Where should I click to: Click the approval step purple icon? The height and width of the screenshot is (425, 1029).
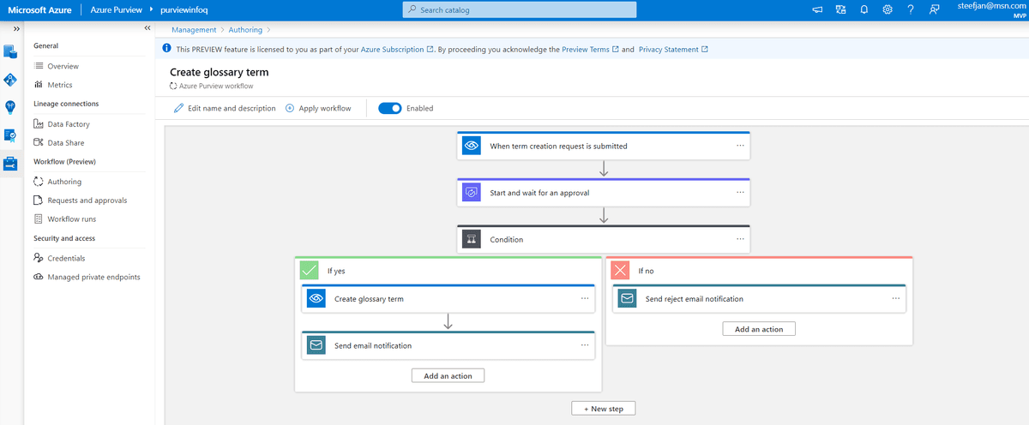click(471, 193)
